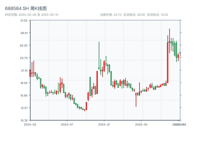Click the y-axis label 10.78
The width and height of the screenshot is (200, 150).
point(24,120)
